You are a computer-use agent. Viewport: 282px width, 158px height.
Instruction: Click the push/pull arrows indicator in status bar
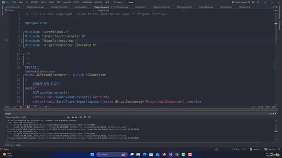235,149
